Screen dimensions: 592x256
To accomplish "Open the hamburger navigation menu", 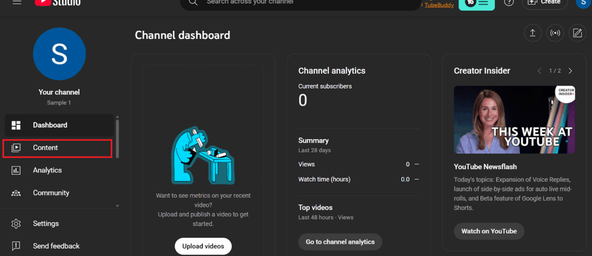I will 17,2.
